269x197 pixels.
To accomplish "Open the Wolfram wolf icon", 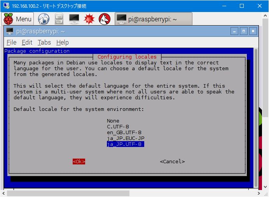I will [x=105, y=19].
